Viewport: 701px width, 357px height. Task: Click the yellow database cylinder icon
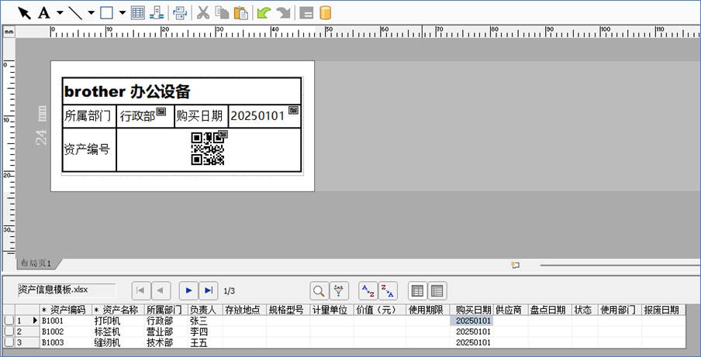point(325,13)
